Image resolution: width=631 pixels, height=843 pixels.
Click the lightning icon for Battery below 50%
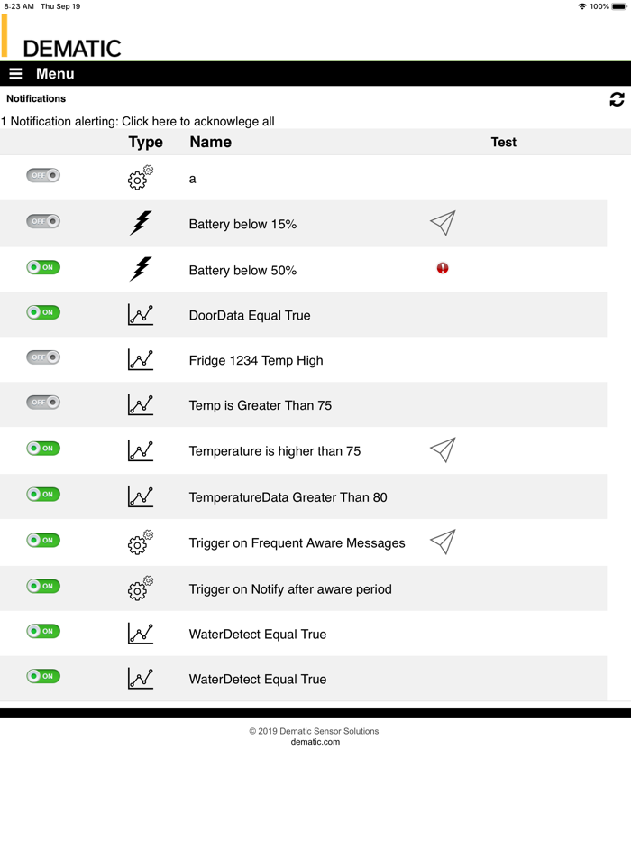pos(141,268)
